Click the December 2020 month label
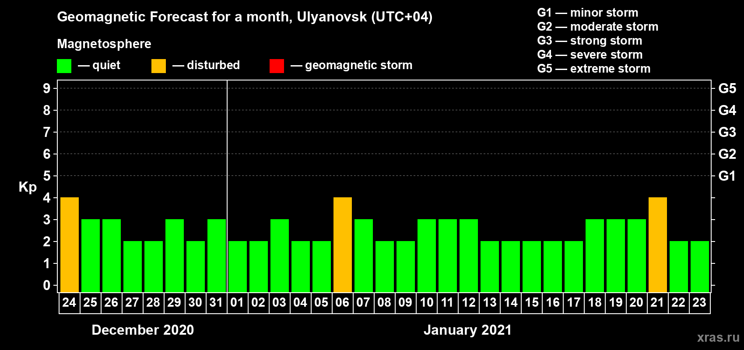The width and height of the screenshot is (744, 350). pos(143,330)
